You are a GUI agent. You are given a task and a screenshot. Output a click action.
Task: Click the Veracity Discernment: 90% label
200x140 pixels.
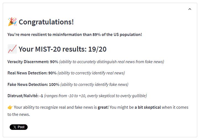[x=33, y=62]
